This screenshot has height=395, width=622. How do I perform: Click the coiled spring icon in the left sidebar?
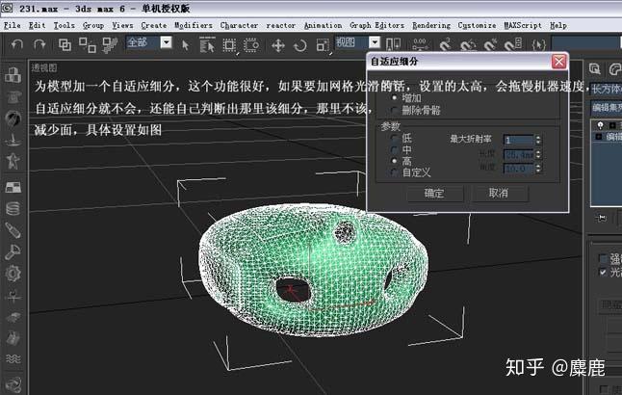13,208
